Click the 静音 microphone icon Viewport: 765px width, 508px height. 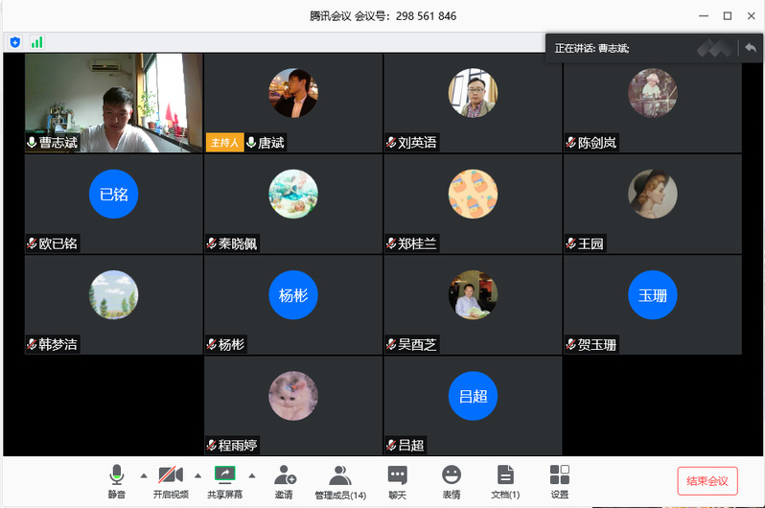click(117, 475)
